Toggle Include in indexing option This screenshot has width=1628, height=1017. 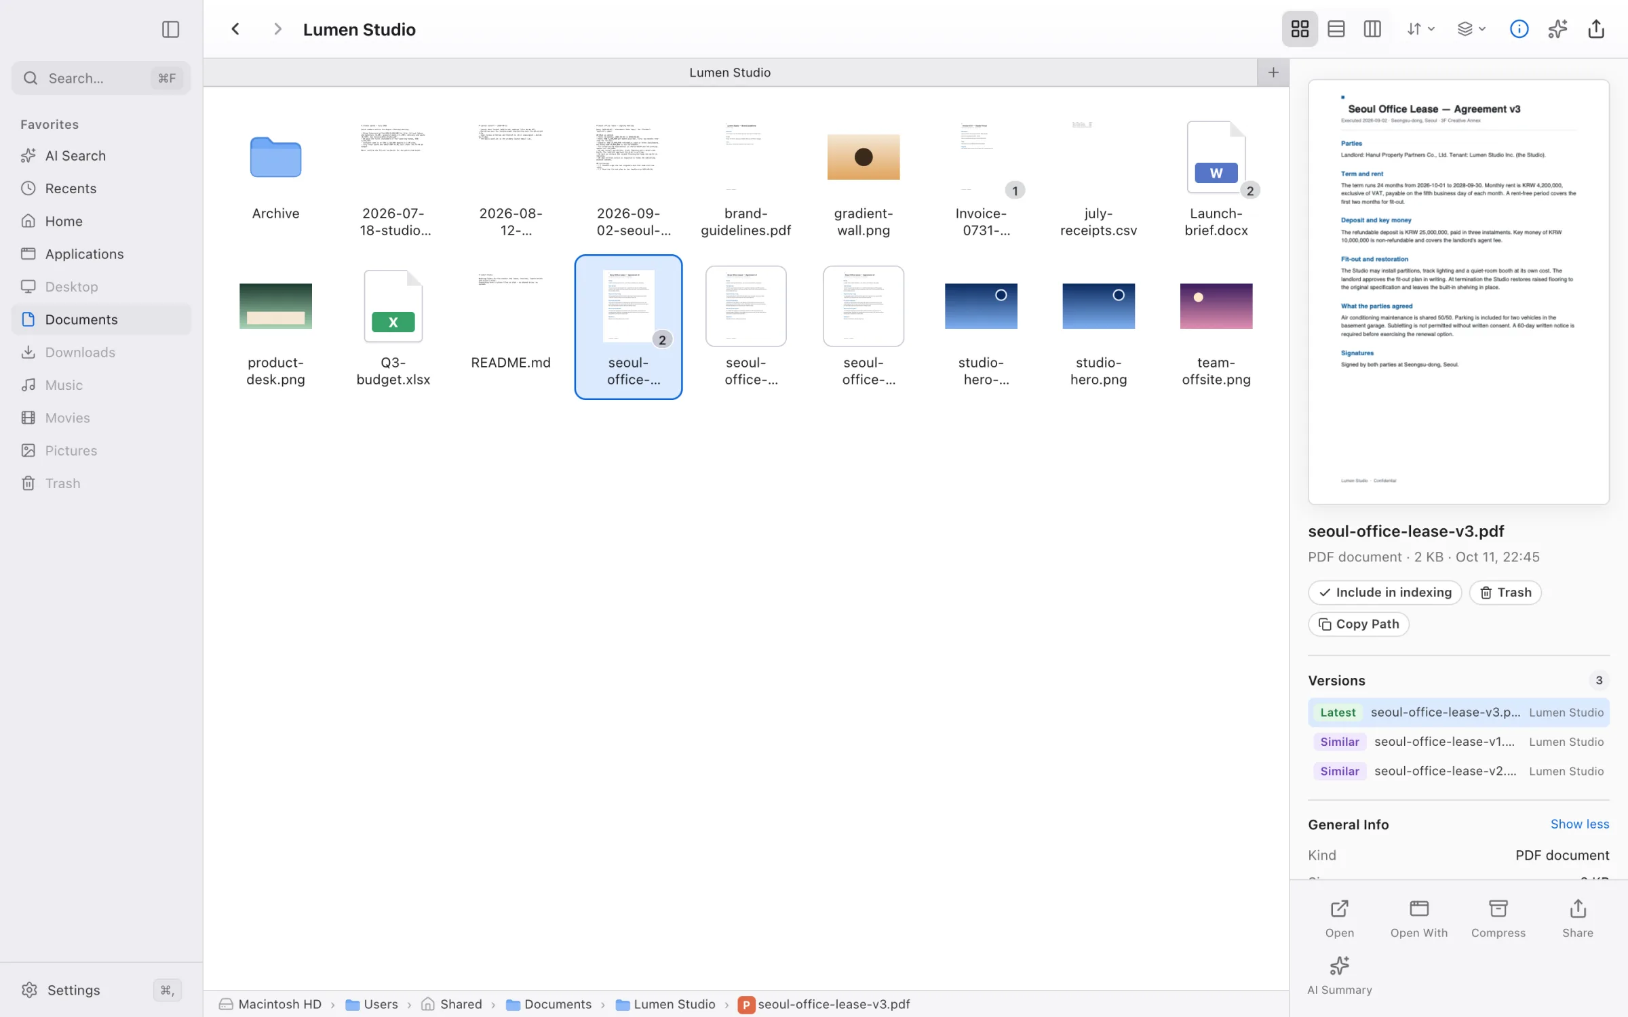(x=1384, y=593)
